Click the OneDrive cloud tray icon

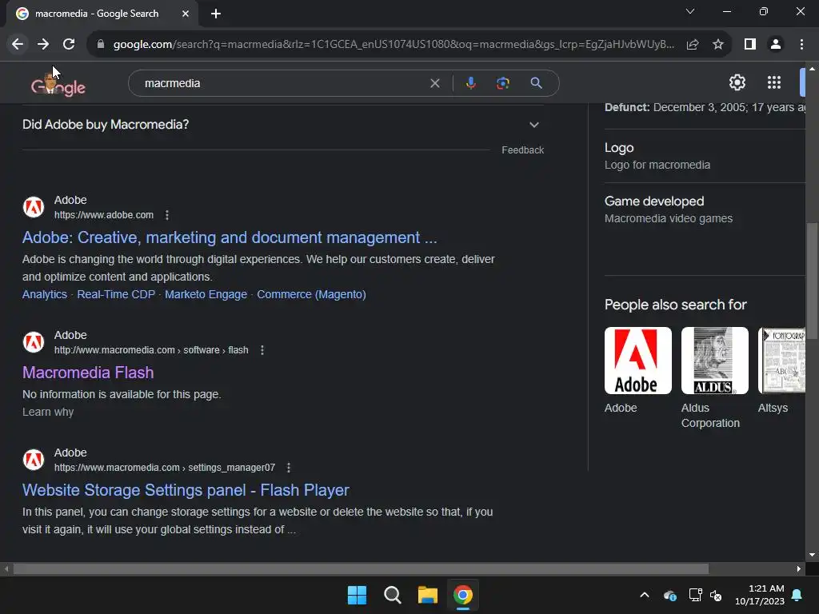click(x=670, y=595)
